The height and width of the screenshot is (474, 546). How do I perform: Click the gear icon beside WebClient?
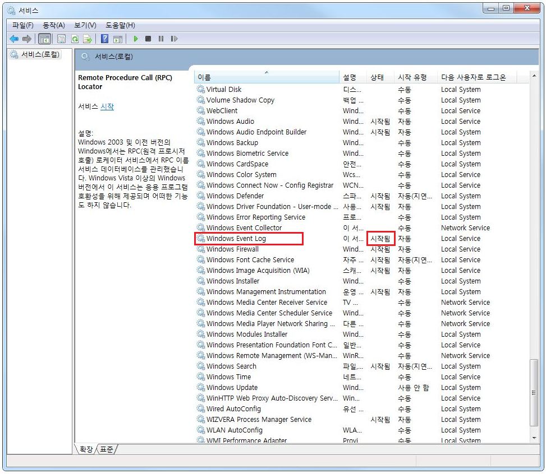click(x=200, y=110)
